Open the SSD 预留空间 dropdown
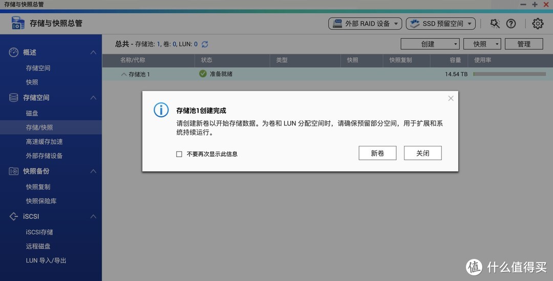The height and width of the screenshot is (281, 553). pyautogui.click(x=441, y=24)
